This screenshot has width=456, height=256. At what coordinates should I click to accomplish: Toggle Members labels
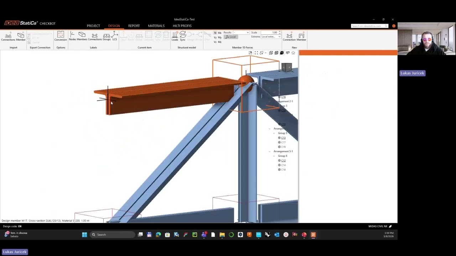click(82, 36)
